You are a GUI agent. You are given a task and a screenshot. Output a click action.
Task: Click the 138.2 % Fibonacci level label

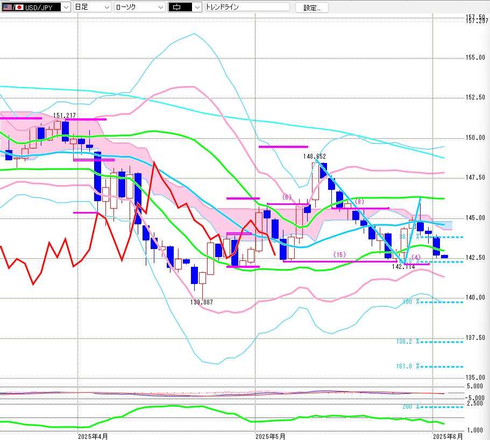click(408, 342)
